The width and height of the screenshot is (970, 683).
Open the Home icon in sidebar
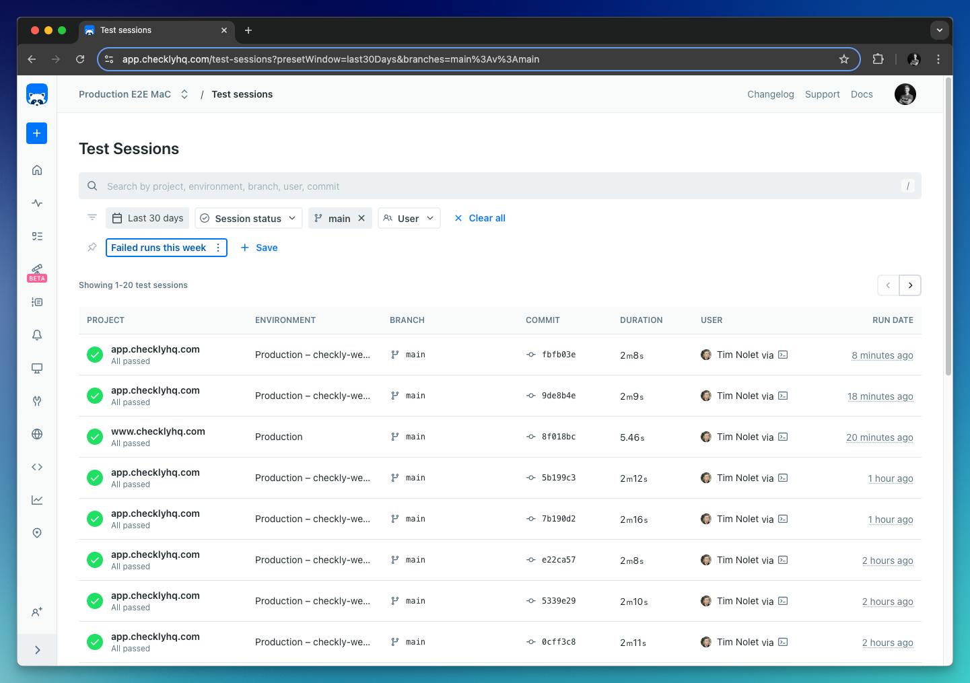(x=37, y=170)
